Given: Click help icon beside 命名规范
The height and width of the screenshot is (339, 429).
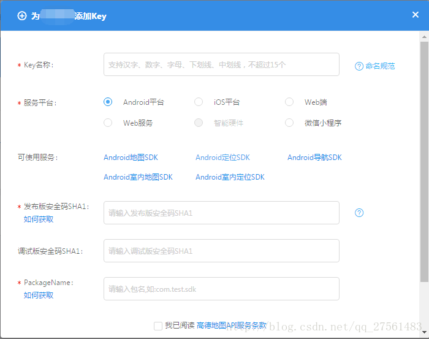Looking at the screenshot, I should click(x=359, y=66).
